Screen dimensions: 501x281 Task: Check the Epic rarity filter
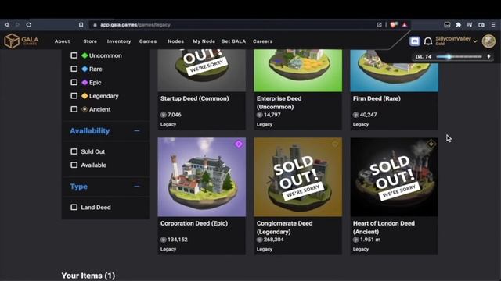(74, 82)
